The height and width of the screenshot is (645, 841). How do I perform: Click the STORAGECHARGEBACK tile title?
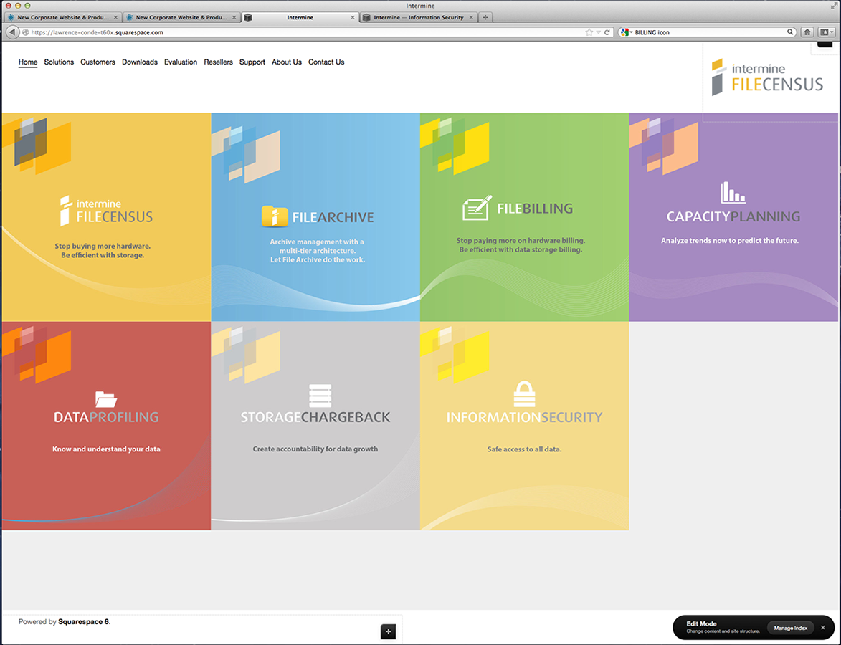[315, 417]
